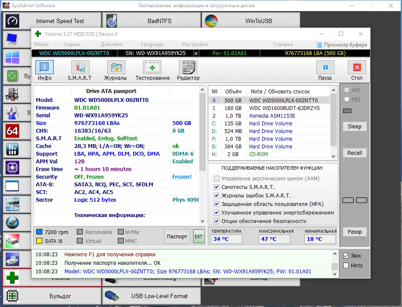Viewport: 402px width, 307px height.
Task: Click the computer with 3D glasses icon
Action: coord(12,94)
